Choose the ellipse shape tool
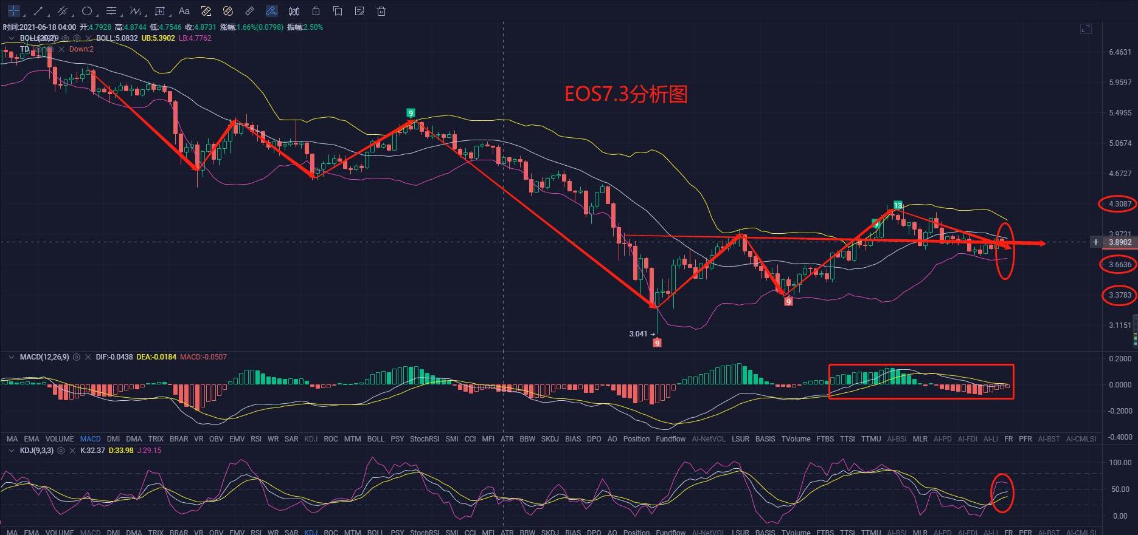 (87, 11)
